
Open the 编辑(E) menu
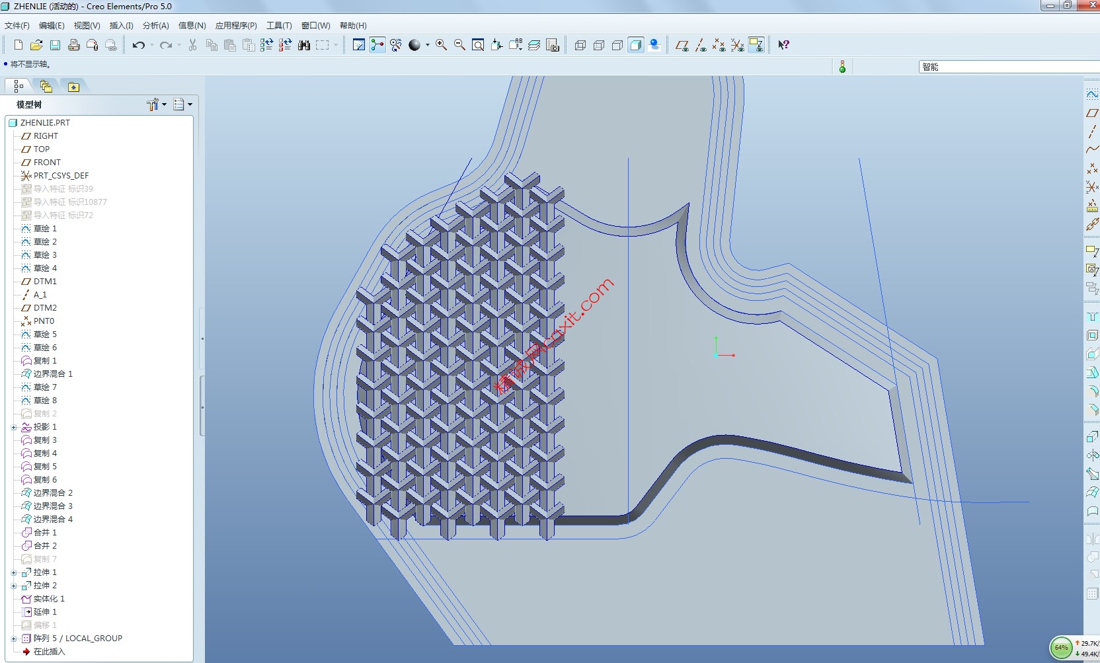pyautogui.click(x=52, y=26)
